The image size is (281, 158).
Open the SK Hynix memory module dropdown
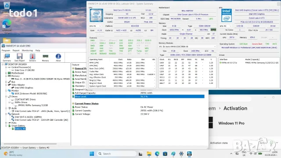[187, 47]
